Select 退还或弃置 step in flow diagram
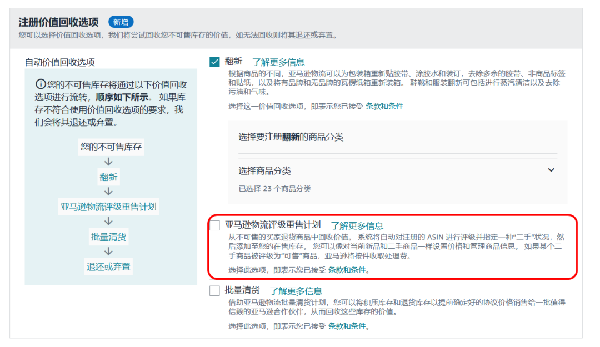Image resolution: width=600 pixels, height=347 pixels. pos(109,266)
